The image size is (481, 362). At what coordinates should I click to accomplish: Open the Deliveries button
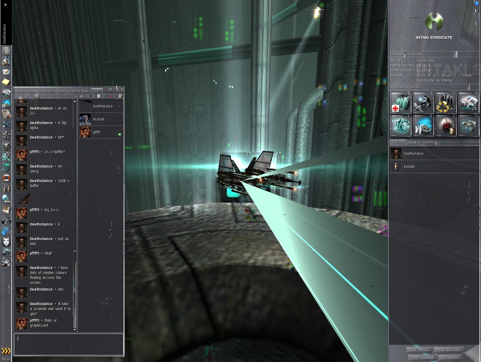450,358
